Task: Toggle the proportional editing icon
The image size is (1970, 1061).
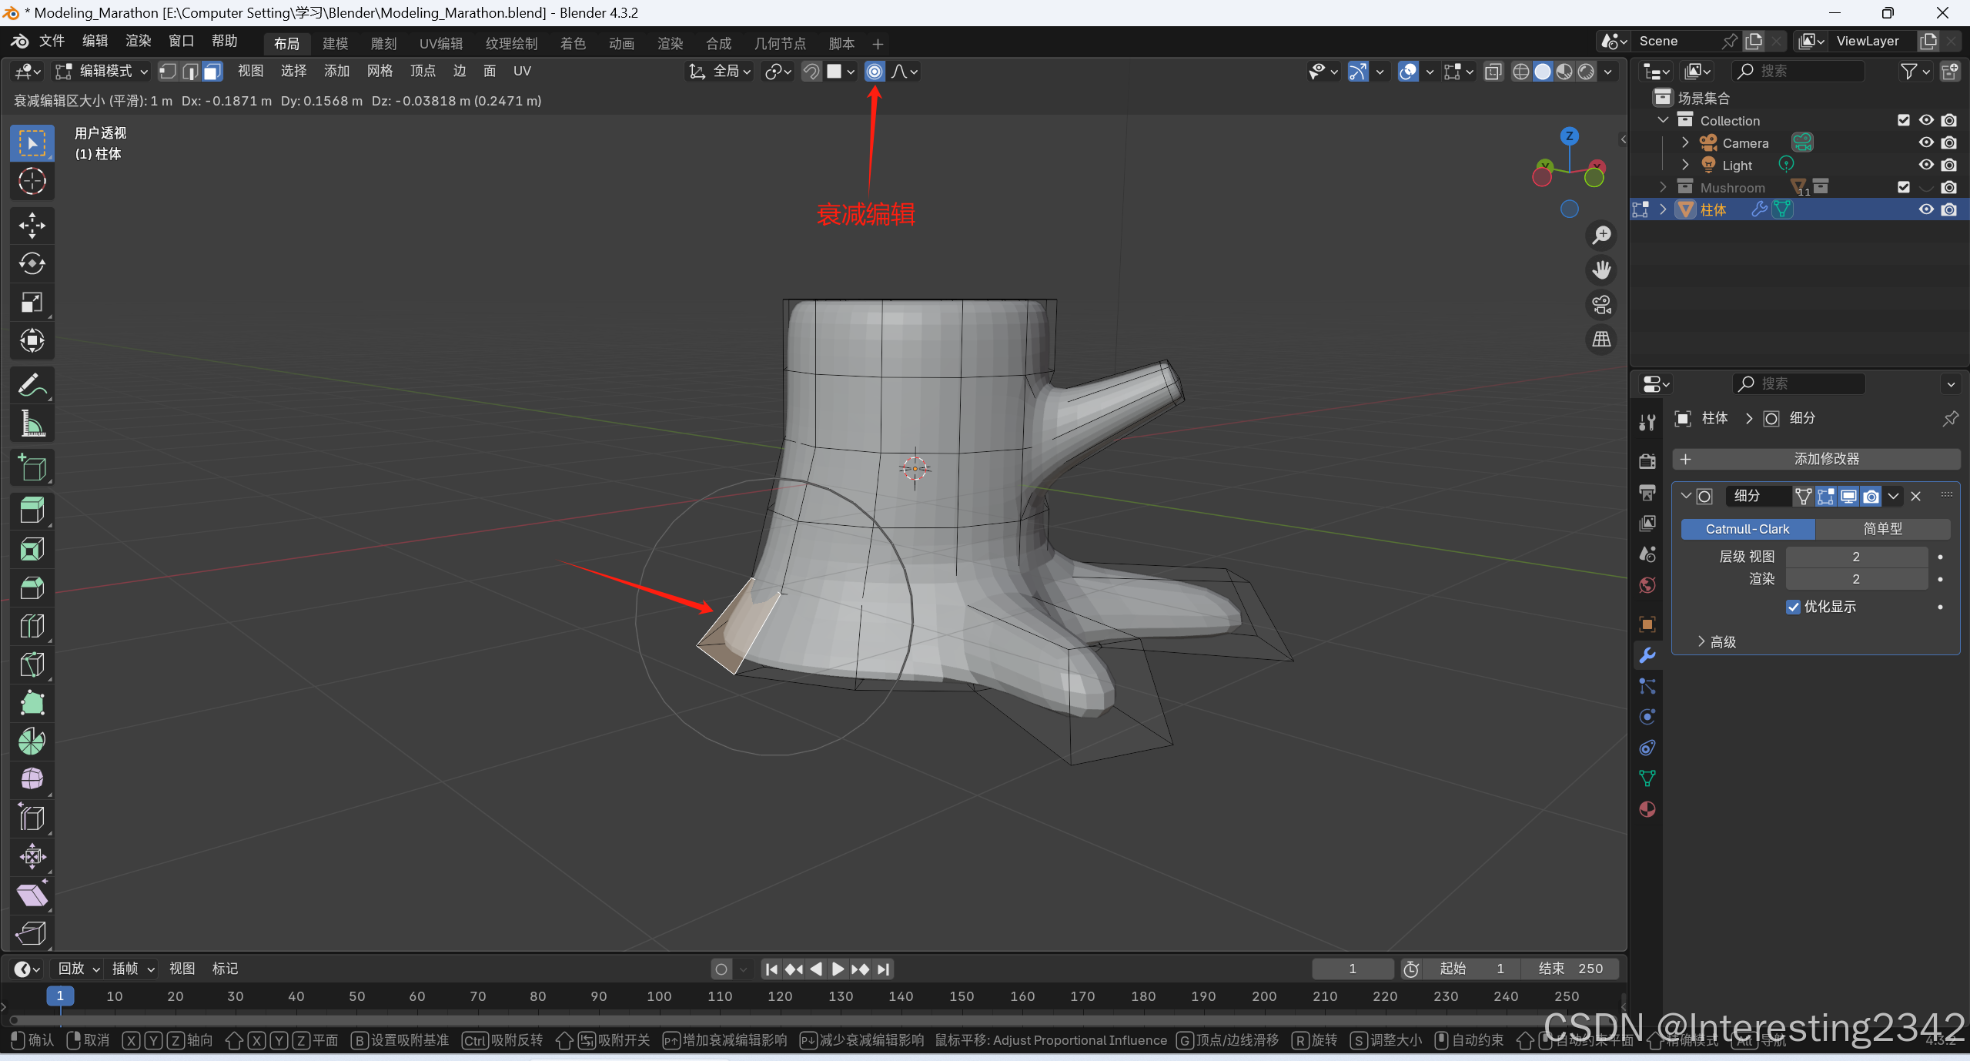Action: pos(875,72)
